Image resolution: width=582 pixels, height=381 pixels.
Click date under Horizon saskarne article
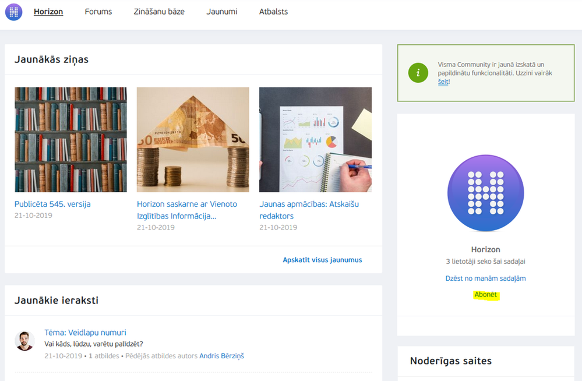pyautogui.click(x=156, y=227)
